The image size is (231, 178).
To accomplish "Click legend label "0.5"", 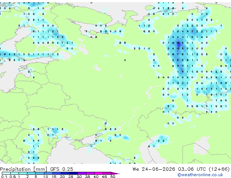I will coord(12,177).
